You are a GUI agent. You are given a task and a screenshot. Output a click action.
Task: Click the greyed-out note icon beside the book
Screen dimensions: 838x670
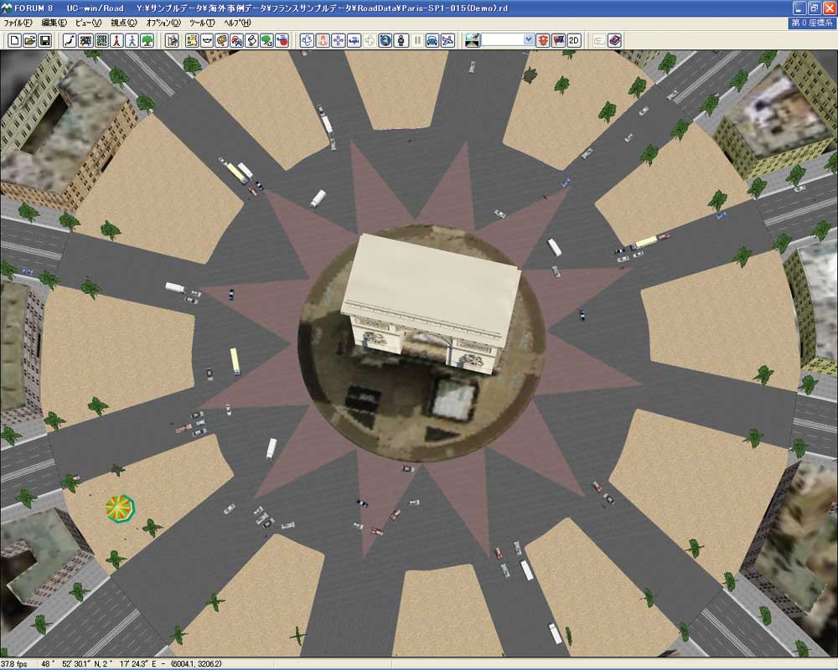click(599, 40)
